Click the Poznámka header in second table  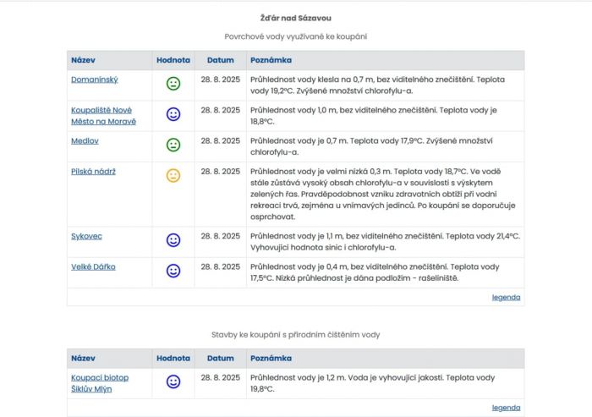point(271,359)
